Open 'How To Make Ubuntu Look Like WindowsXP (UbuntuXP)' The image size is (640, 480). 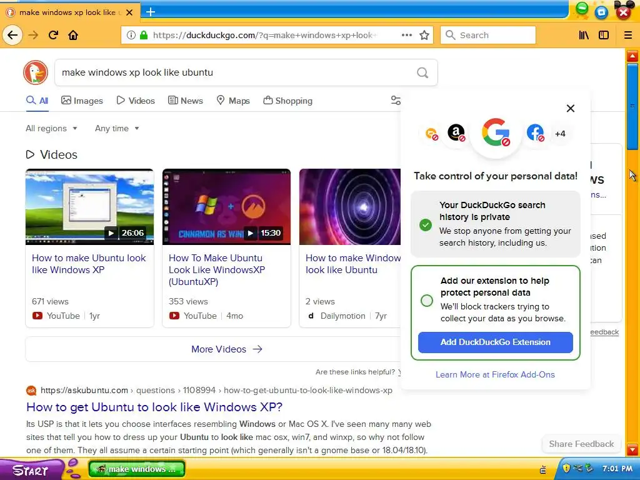point(217,270)
